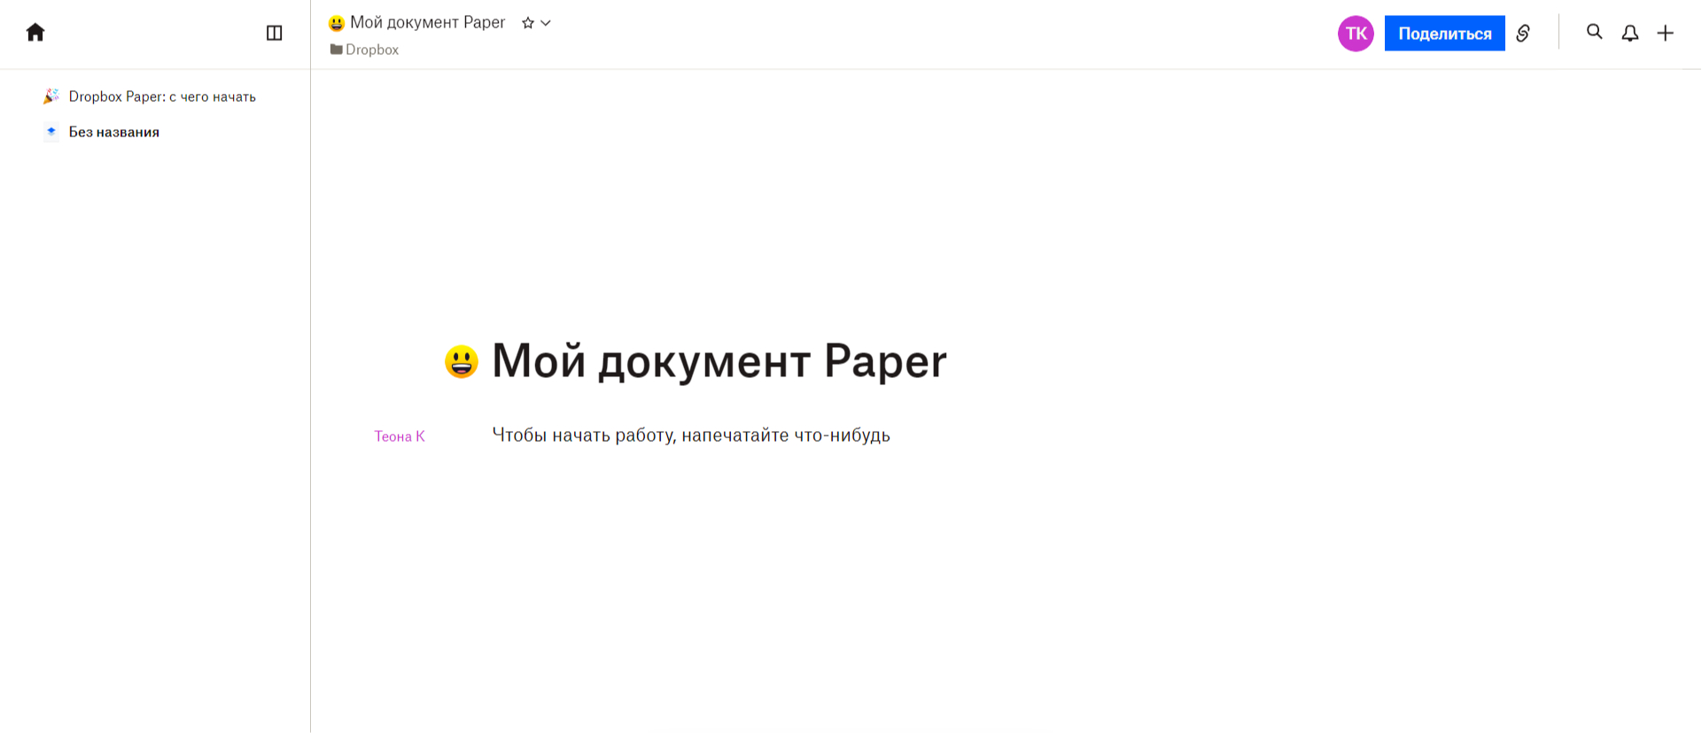Click the 'Чтобы начать работу' placeholder text

691,435
